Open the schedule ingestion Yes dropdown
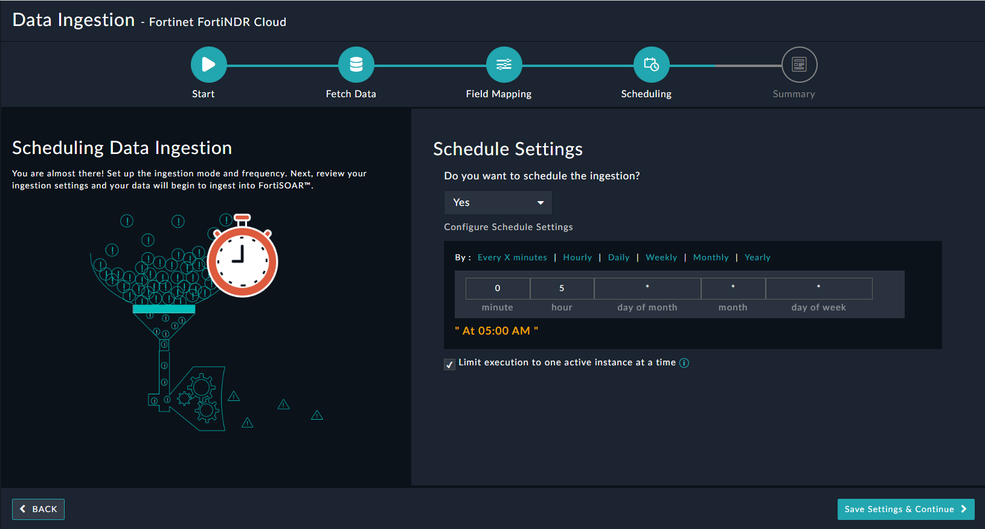This screenshot has height=529, width=985. pyautogui.click(x=498, y=203)
